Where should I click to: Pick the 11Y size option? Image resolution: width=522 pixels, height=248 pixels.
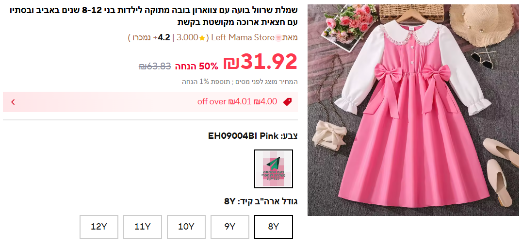click(143, 227)
